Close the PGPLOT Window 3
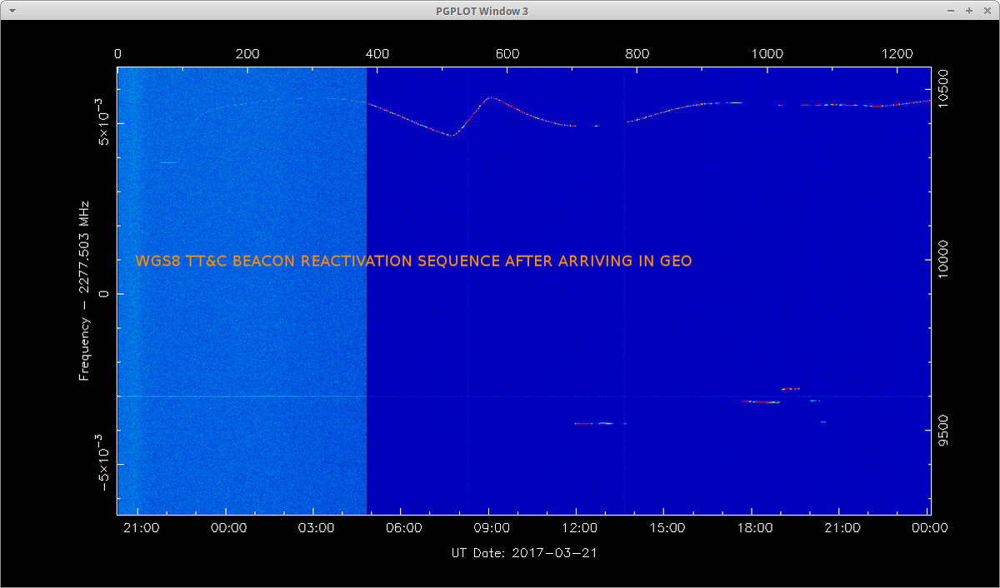Viewport: 1000px width, 588px height. point(986,11)
